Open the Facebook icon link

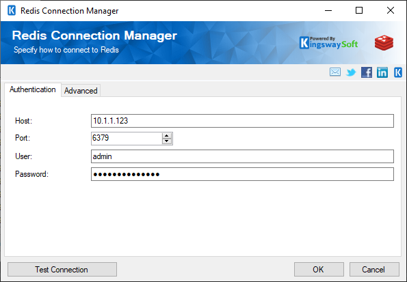point(367,72)
